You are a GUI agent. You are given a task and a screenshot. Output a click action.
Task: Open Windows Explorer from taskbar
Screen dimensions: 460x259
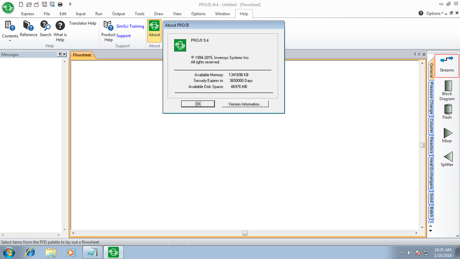click(51, 252)
